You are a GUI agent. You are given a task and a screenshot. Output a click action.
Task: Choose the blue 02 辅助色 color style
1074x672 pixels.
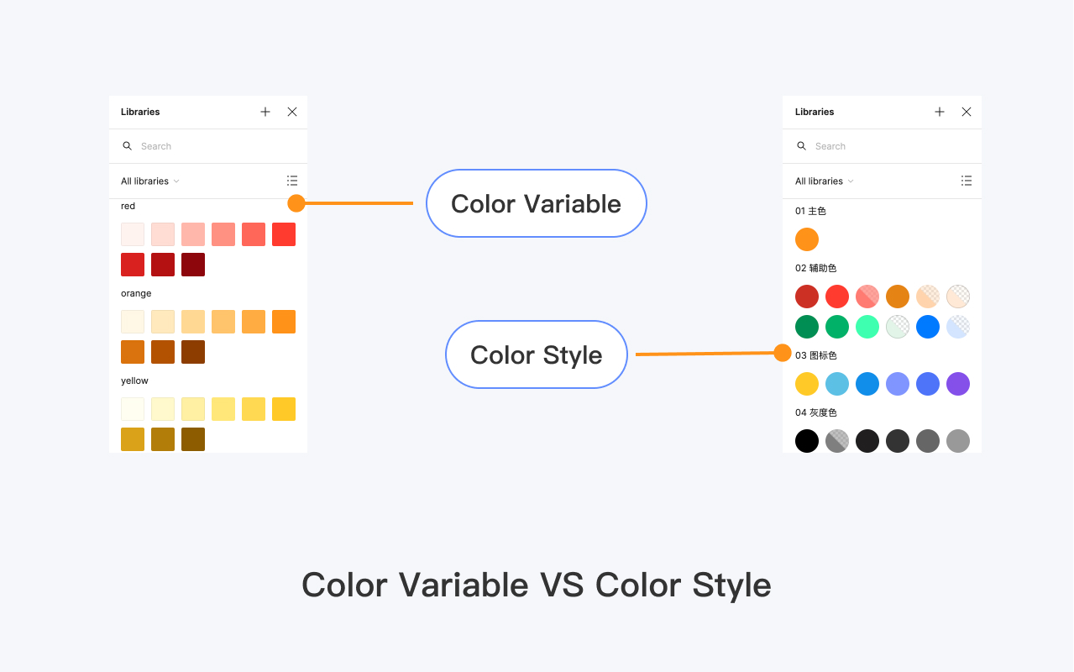(x=928, y=327)
